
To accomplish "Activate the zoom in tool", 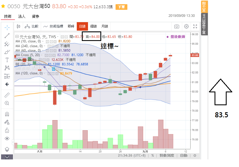I will point(7,103).
